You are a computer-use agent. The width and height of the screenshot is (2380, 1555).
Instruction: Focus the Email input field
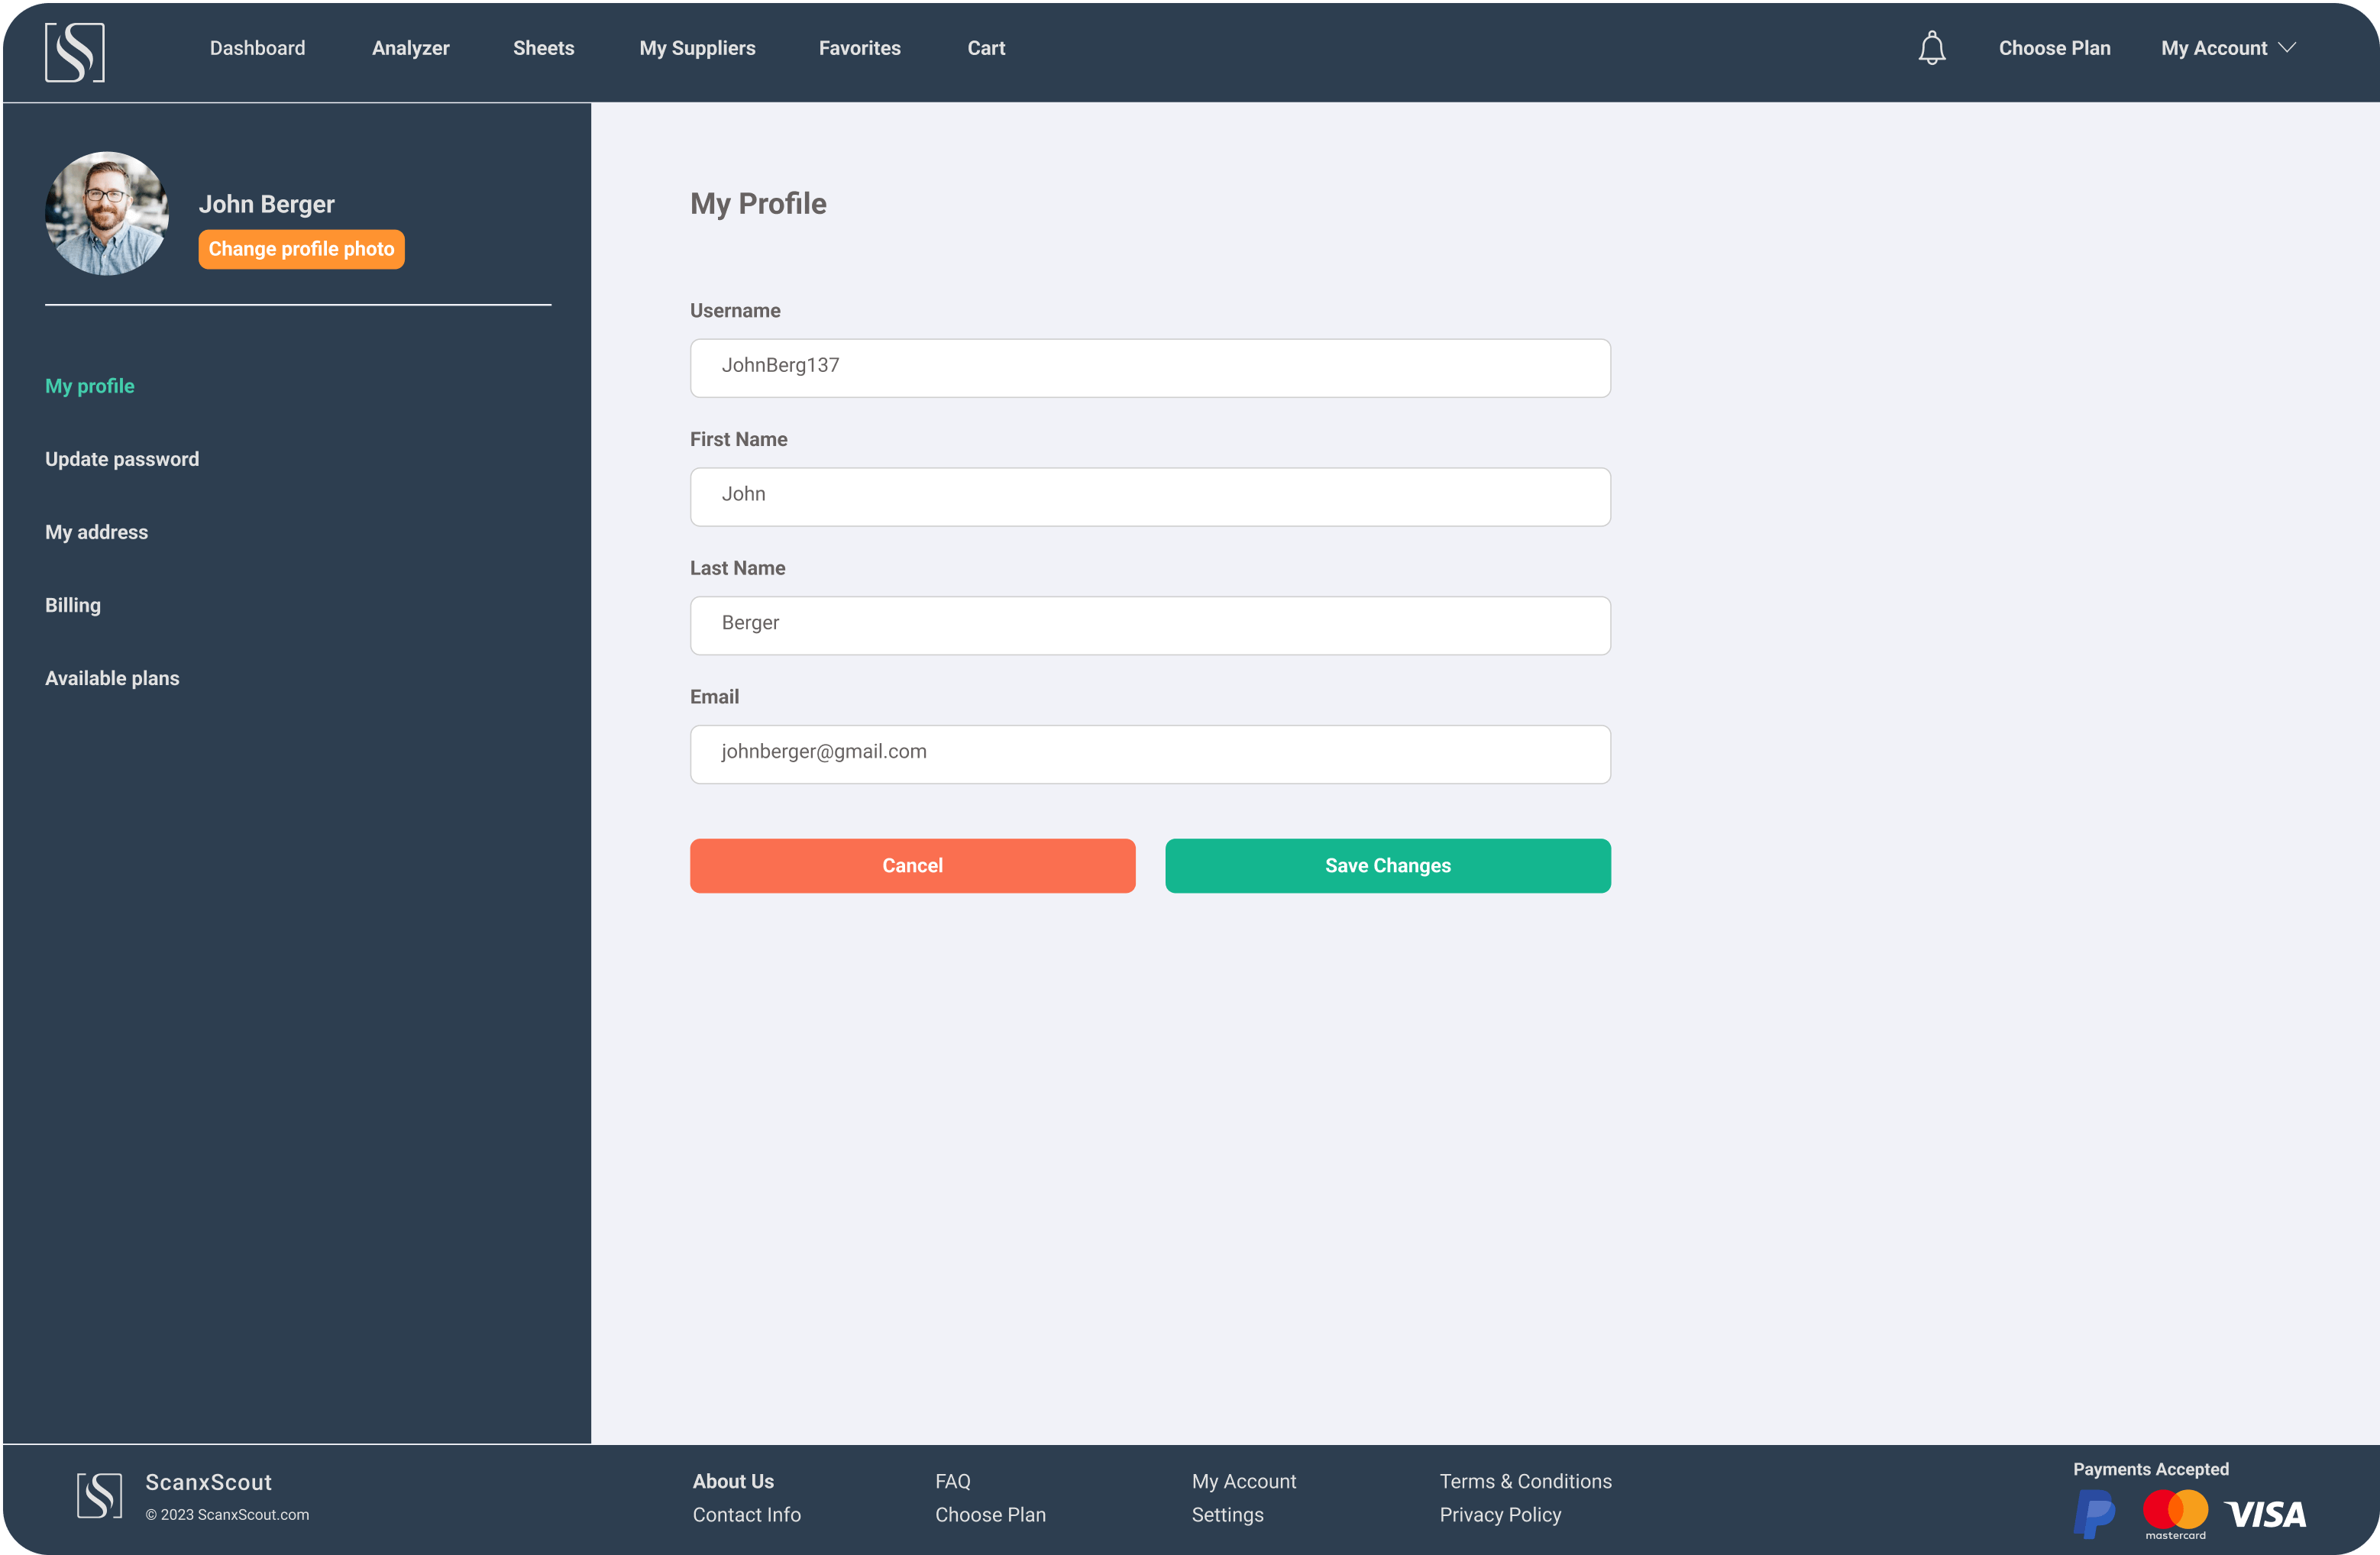(1150, 753)
